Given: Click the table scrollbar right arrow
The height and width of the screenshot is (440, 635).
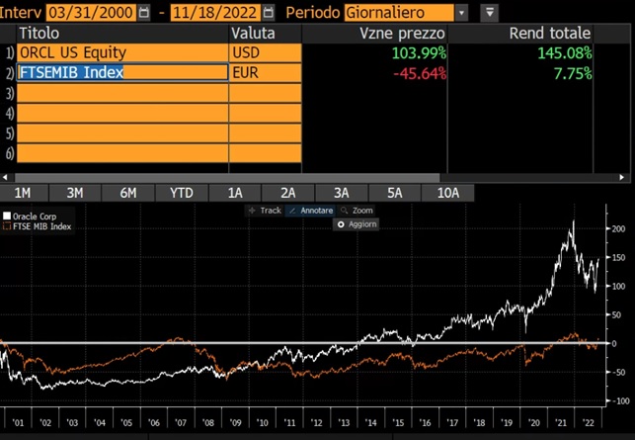Looking at the screenshot, I should pos(622,177).
